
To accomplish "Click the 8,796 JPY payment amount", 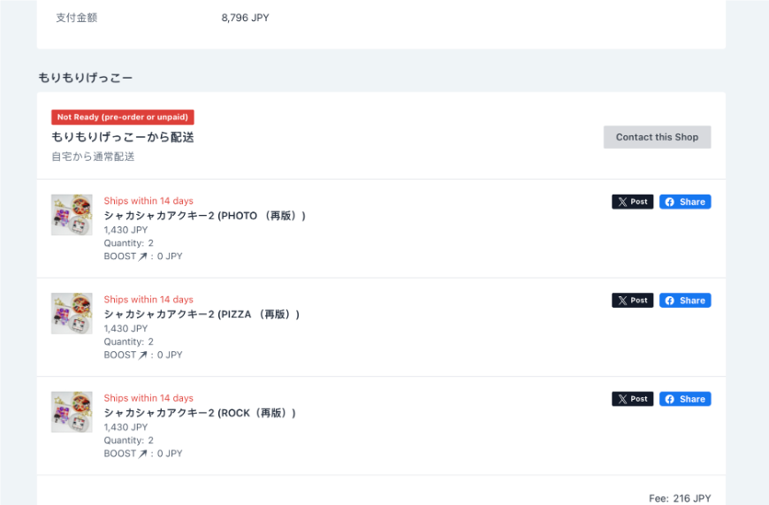I will (x=245, y=18).
